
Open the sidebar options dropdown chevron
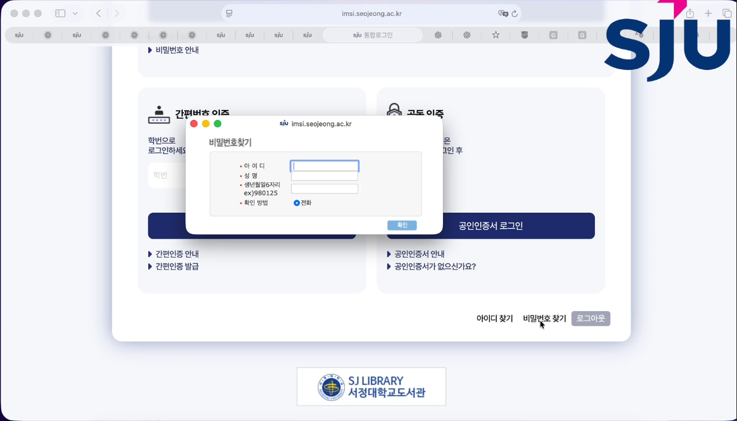[75, 14]
